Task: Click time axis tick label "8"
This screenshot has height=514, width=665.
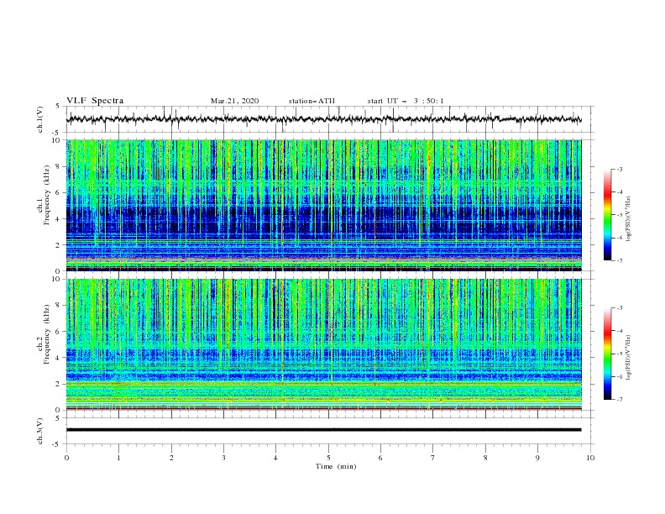Action: click(485, 458)
